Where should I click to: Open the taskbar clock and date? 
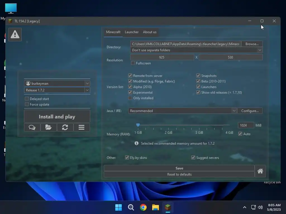(274, 207)
